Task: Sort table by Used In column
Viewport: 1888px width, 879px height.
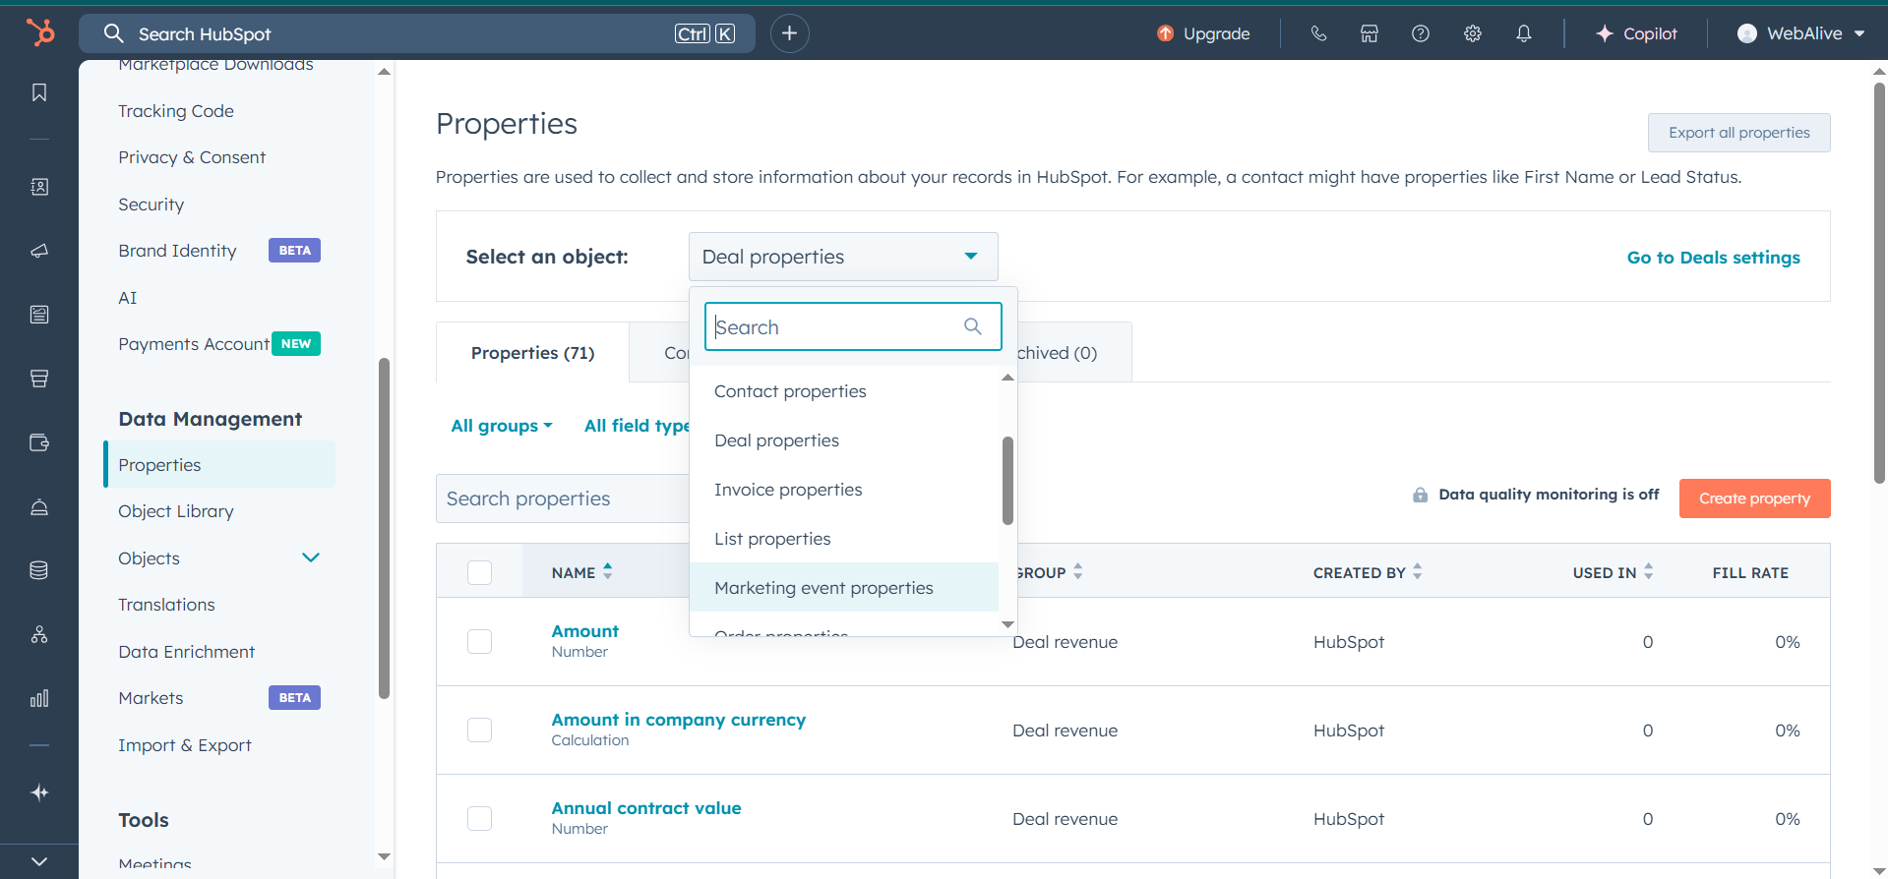Action: point(1649,571)
